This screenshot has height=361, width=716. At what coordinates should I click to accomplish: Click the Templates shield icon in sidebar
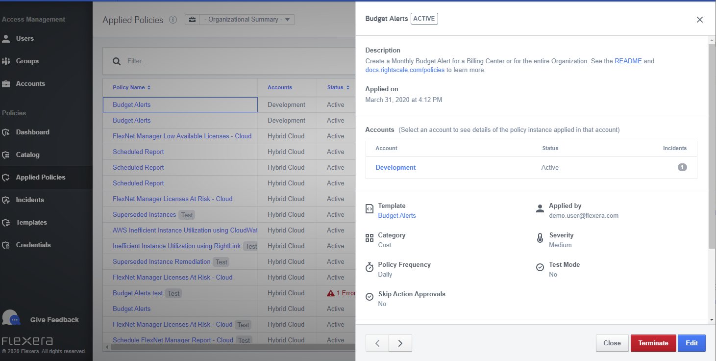[x=6, y=222]
